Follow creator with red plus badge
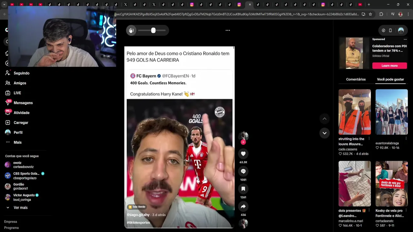413x232 pixels. (243, 142)
